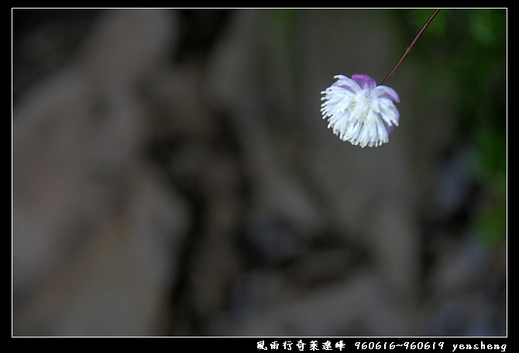This screenshot has width=519, height=353.
Task: Click the thin brown flower stem
Action: coord(411,46)
